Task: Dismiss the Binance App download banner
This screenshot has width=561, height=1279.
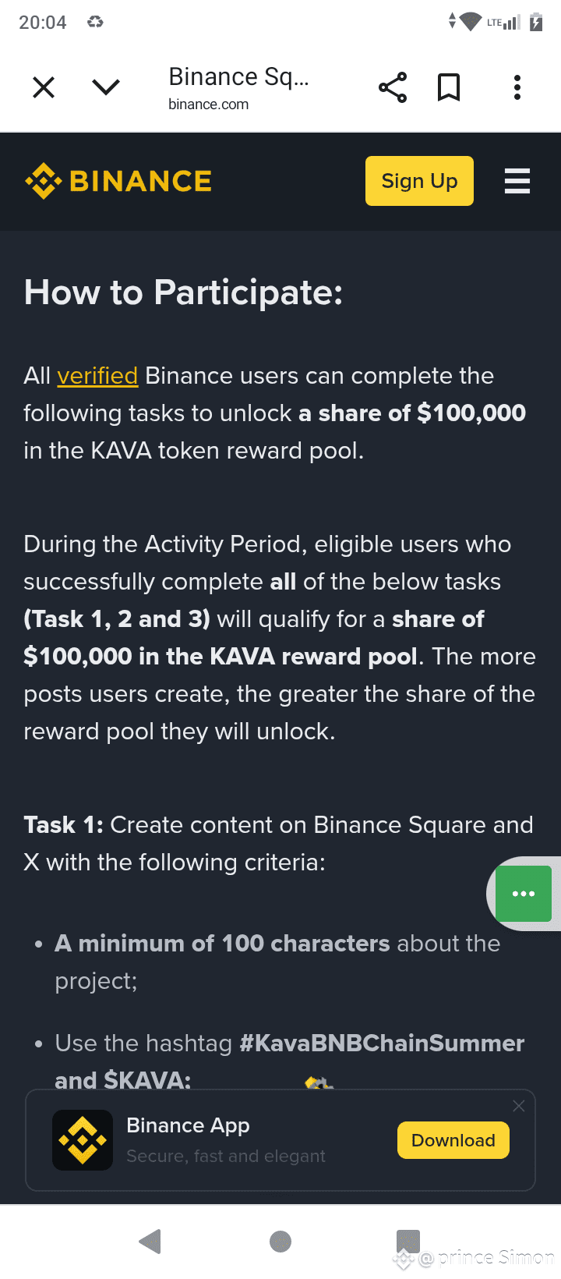Action: tap(519, 1106)
